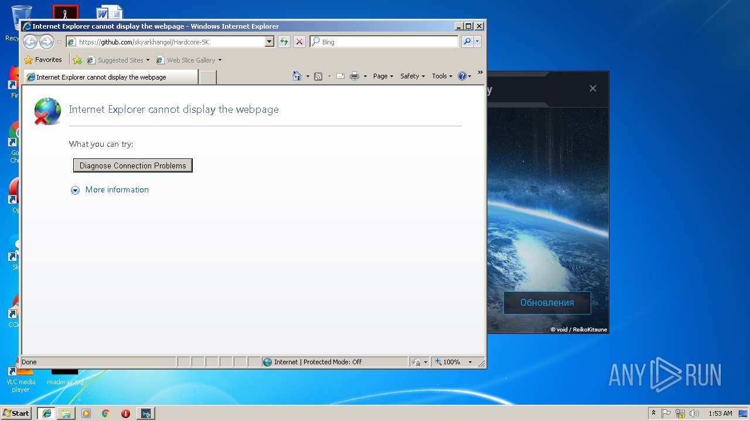
Task: Click Diagnose Connection Problems button
Action: 133,165
